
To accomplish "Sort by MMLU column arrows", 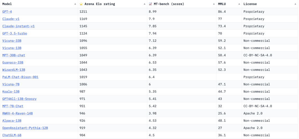I will click(239, 4).
